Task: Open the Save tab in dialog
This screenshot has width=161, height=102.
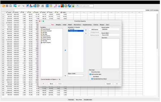Action: (108, 25)
